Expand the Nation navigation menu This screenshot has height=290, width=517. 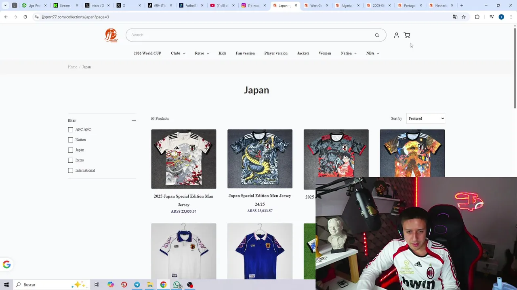point(349,53)
